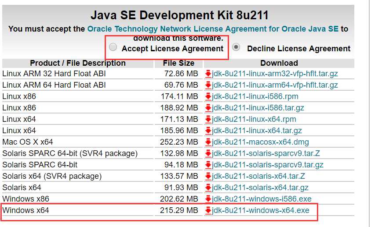The width and height of the screenshot is (371, 227).
Task: Click the Windows x64 description
Action: pos(26,210)
